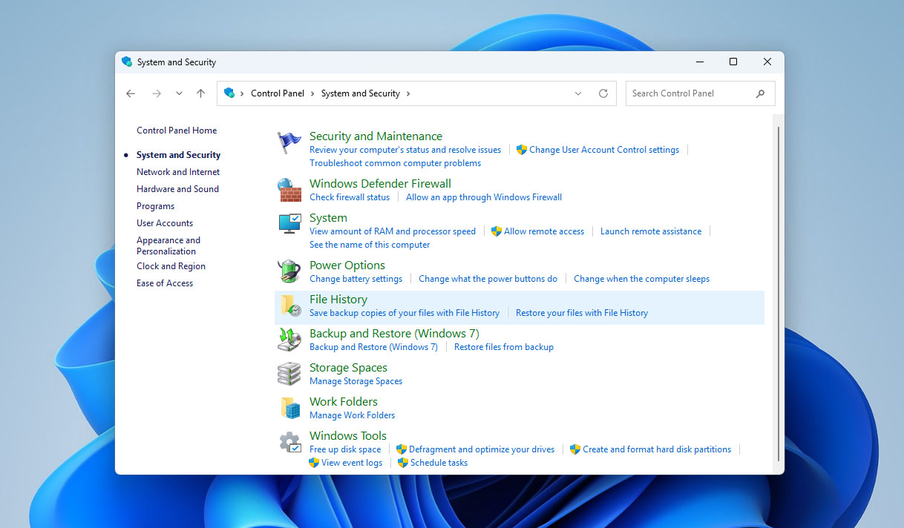Click Allow an app through Windows Firewall
This screenshot has width=904, height=528.
483,197
